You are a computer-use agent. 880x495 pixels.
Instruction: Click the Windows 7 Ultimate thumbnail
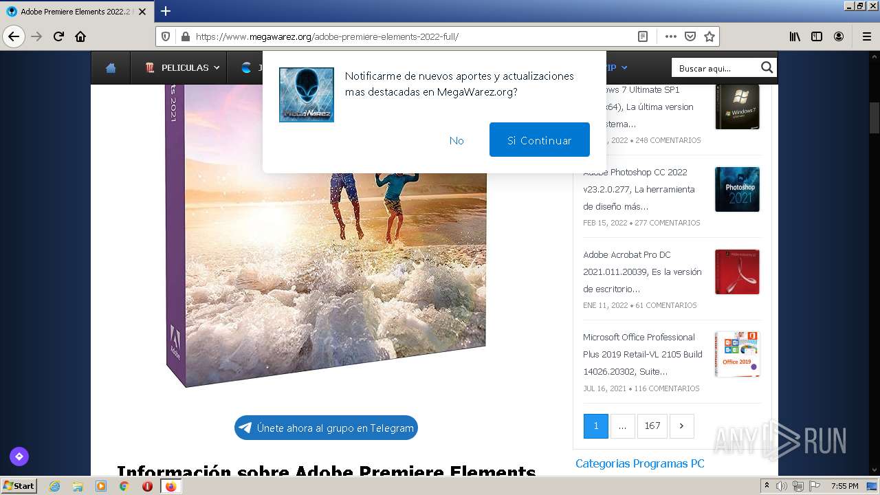click(737, 107)
